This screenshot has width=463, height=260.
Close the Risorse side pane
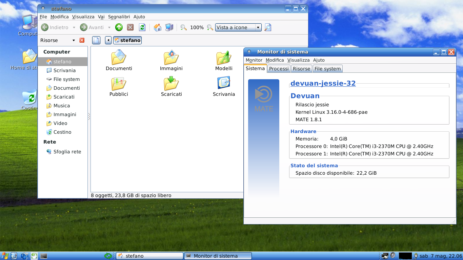point(82,40)
